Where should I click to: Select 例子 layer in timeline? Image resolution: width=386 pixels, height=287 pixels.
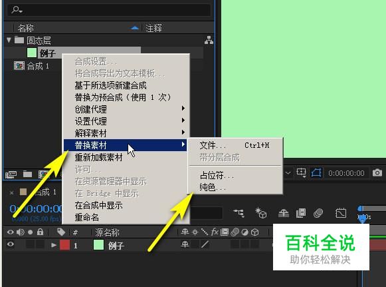click(116, 246)
